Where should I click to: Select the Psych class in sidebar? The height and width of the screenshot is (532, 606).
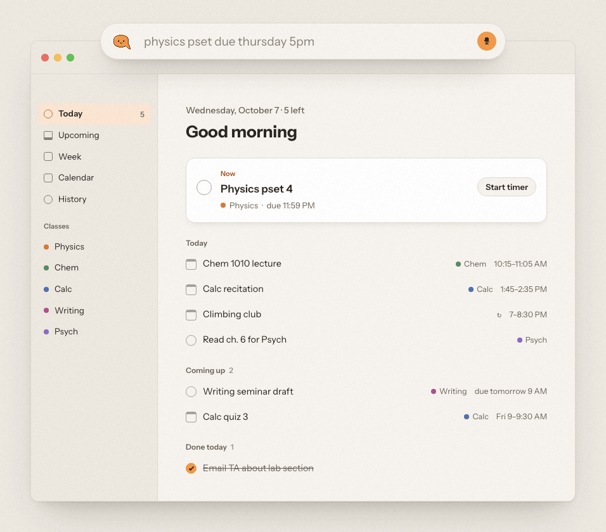point(94,332)
